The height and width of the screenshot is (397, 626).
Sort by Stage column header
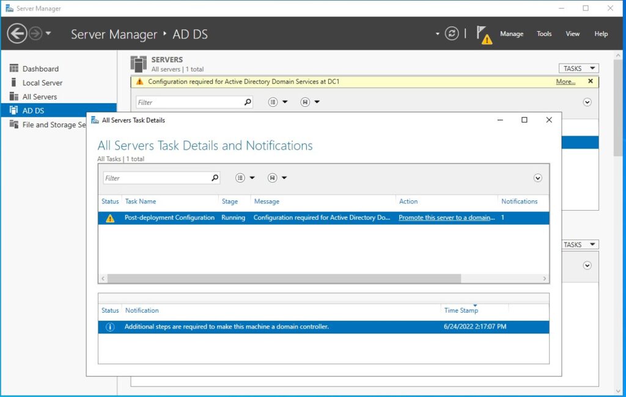230,202
